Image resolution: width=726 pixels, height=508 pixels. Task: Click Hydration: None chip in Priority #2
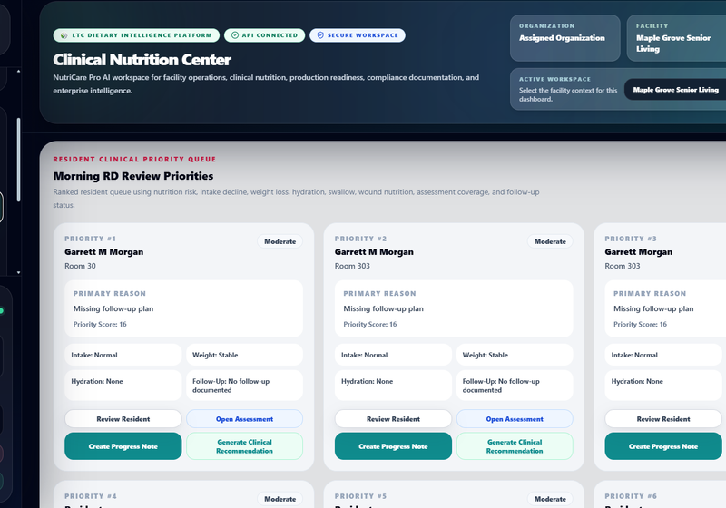[x=393, y=385]
